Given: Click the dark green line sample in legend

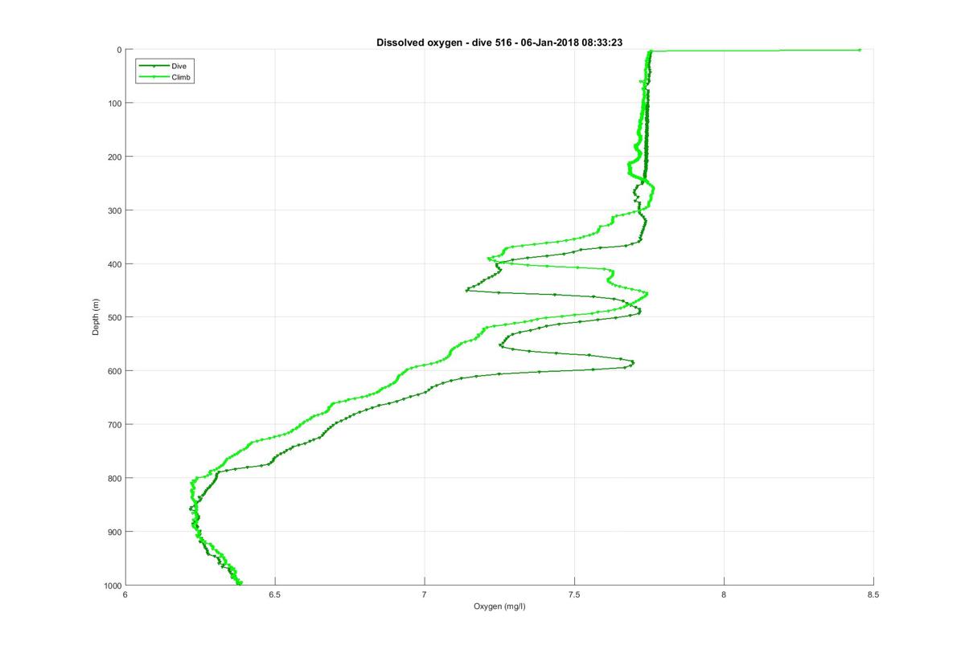Looking at the screenshot, I should pyautogui.click(x=154, y=66).
